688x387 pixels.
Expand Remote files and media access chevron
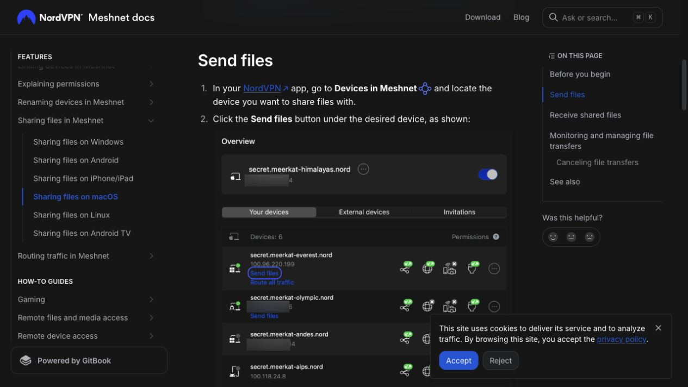click(x=151, y=318)
